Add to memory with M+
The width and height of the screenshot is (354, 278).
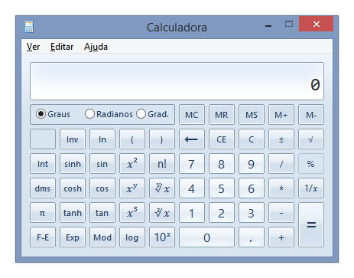tap(281, 115)
